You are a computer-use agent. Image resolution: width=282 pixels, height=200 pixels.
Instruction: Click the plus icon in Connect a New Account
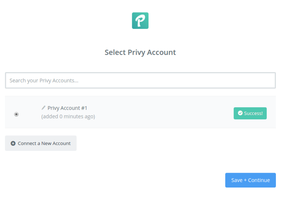click(13, 143)
